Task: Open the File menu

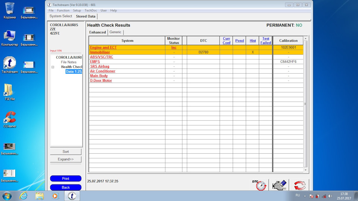Action: pyautogui.click(x=51, y=10)
